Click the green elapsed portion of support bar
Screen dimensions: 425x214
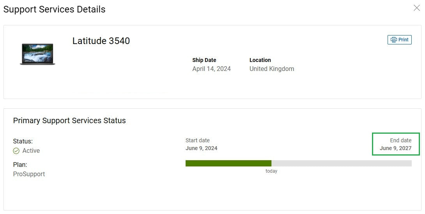tap(228, 163)
